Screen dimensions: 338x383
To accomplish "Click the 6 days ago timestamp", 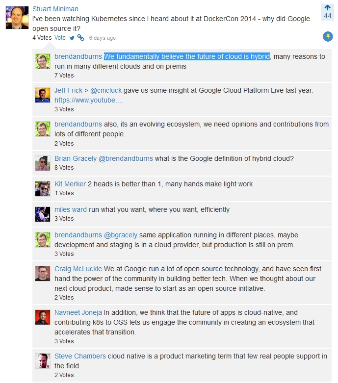I will pos(103,38).
